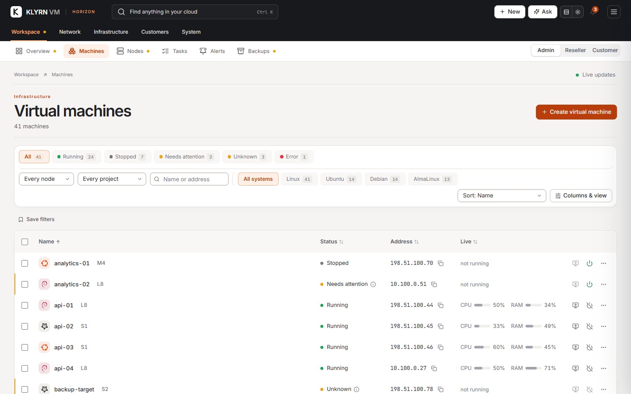This screenshot has width=631, height=394.
Task: Open console icon for api-02
Action: 576,327
